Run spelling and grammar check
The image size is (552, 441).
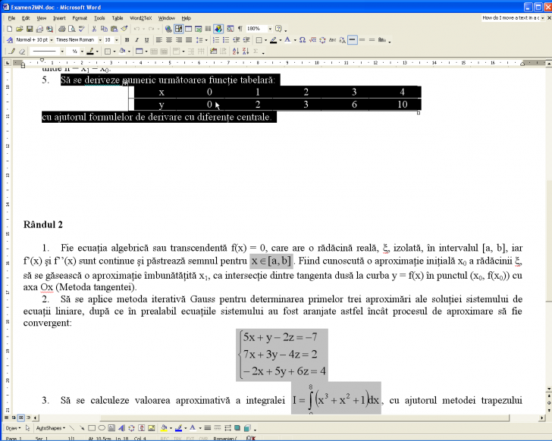click(82, 29)
